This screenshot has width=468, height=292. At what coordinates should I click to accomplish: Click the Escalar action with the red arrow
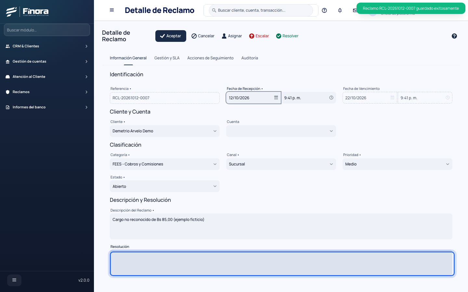click(259, 36)
